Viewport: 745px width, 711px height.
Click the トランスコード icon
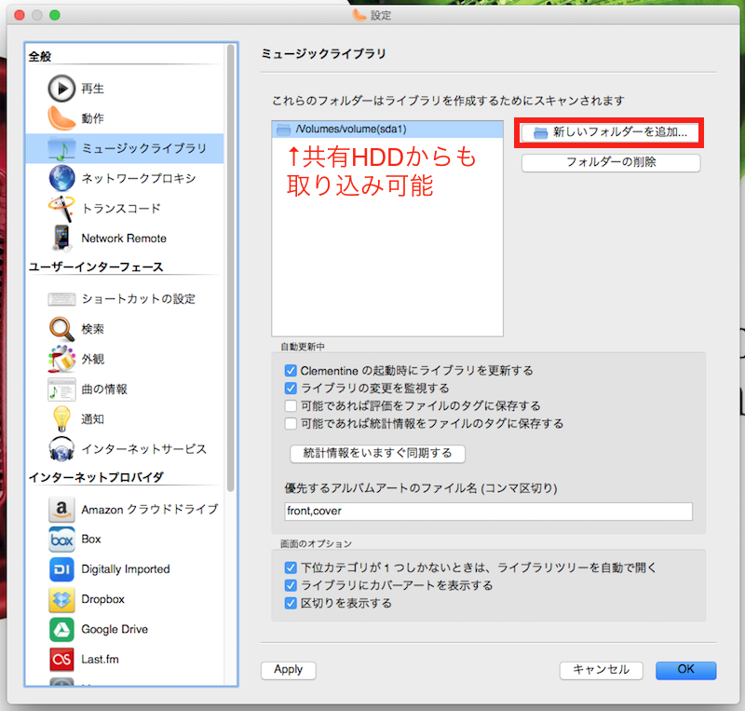[x=61, y=208]
